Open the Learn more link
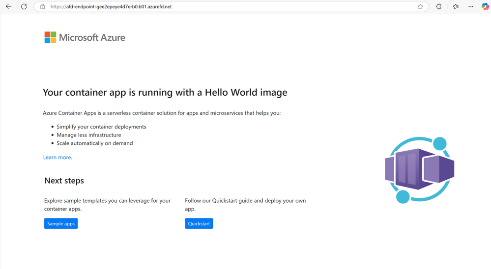The width and height of the screenshot is (491, 269). pos(58,158)
